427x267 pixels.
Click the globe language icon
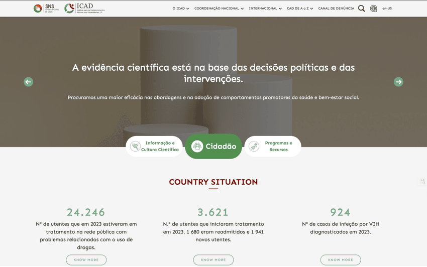pos(374,9)
